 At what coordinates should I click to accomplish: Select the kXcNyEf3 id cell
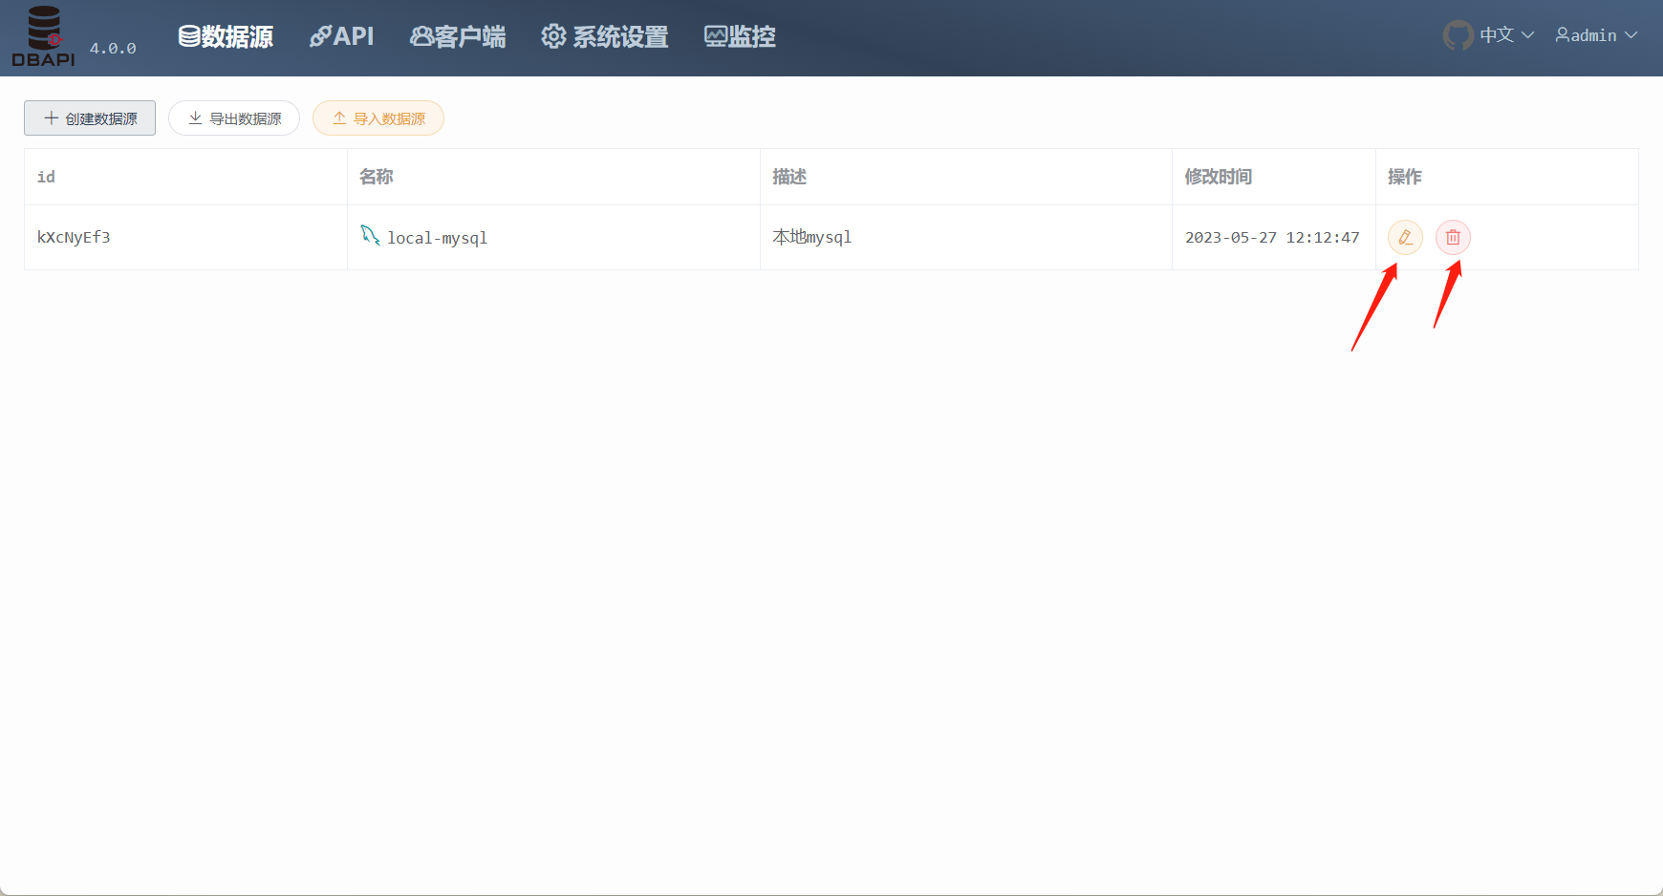coord(185,237)
